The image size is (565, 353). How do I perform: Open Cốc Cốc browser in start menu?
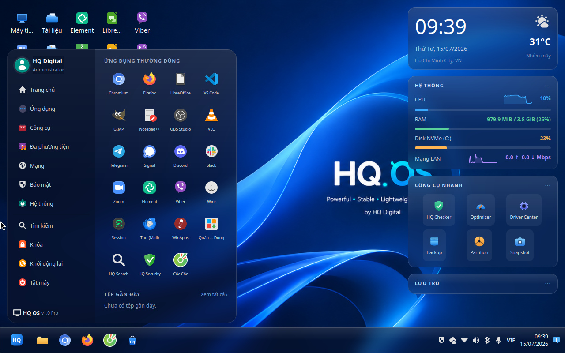[181, 265]
